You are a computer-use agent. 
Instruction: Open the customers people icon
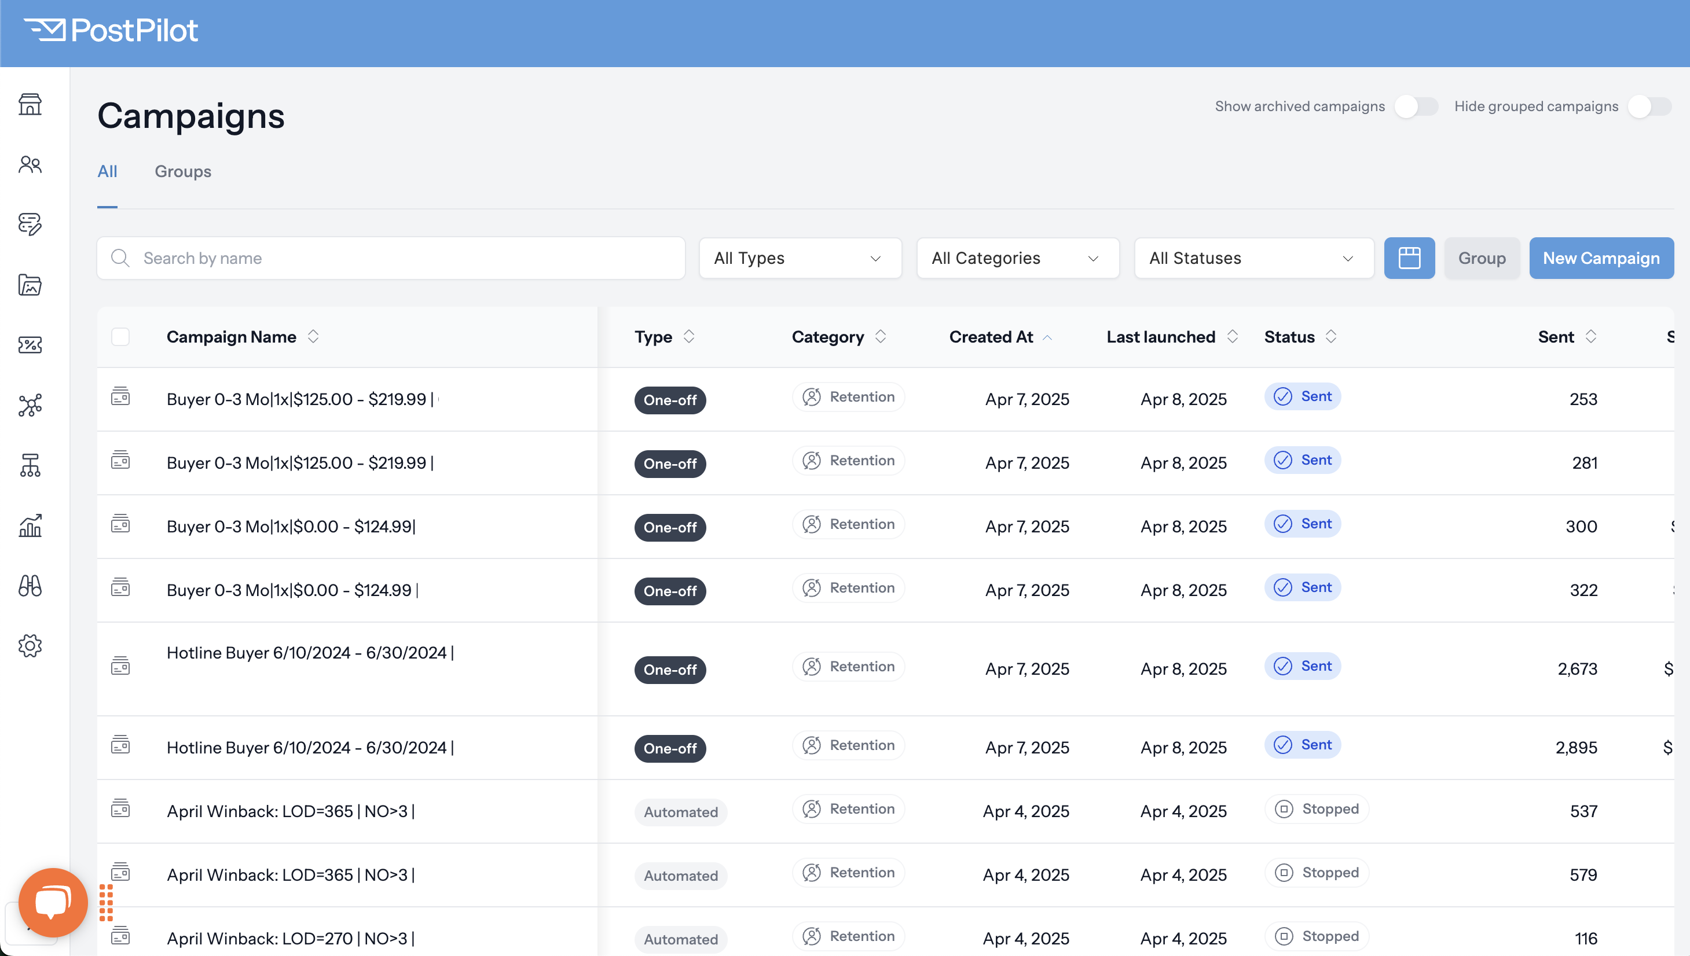pyautogui.click(x=30, y=164)
